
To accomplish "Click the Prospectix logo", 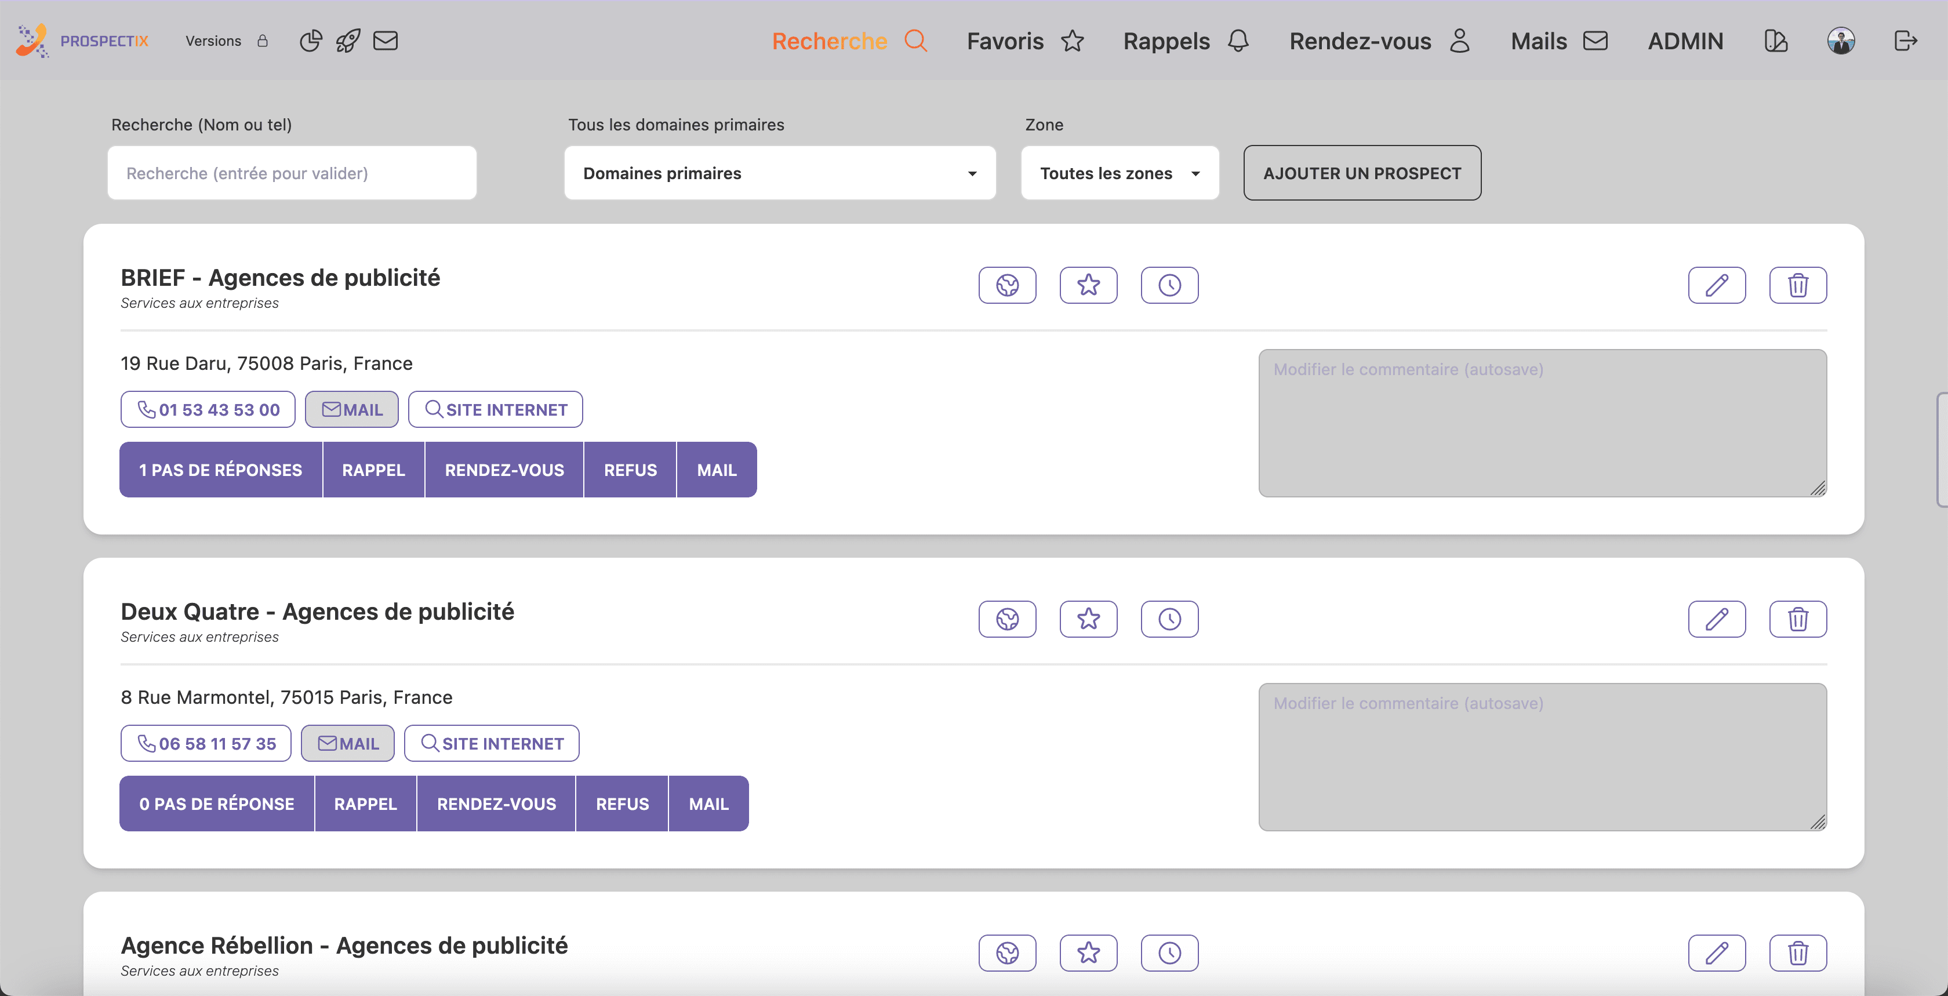I will [82, 41].
